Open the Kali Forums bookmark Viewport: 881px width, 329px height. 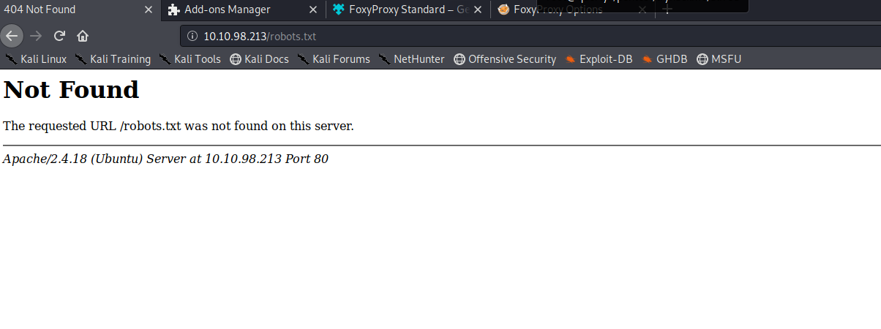point(333,59)
